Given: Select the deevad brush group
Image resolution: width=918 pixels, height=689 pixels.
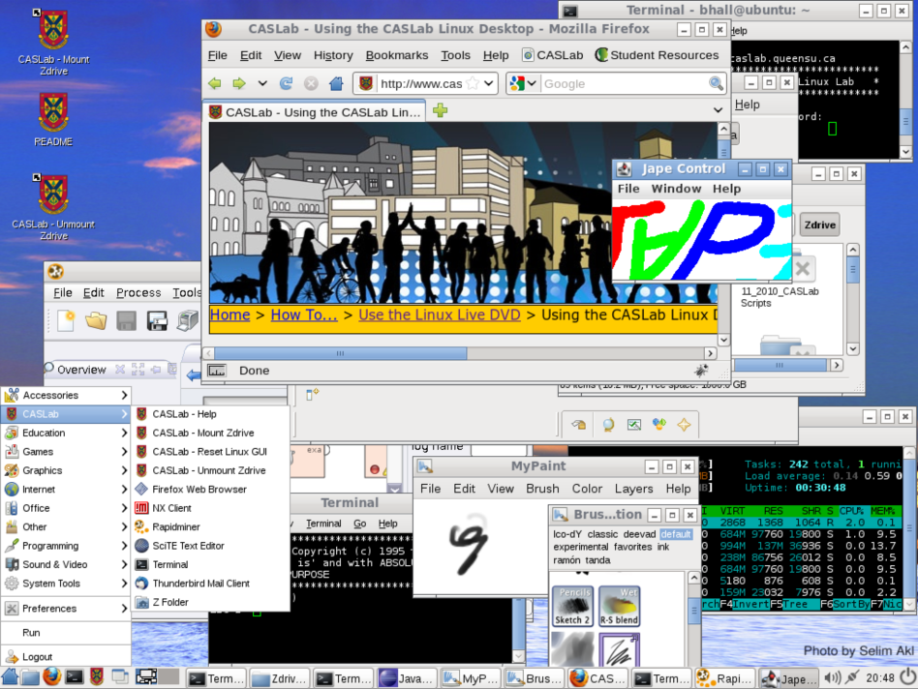Looking at the screenshot, I should tap(639, 534).
